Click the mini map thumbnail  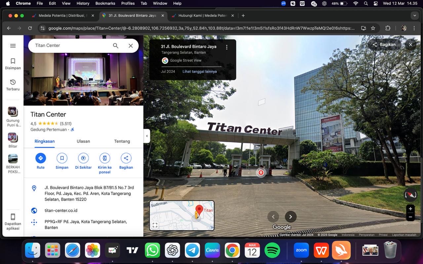click(182, 215)
